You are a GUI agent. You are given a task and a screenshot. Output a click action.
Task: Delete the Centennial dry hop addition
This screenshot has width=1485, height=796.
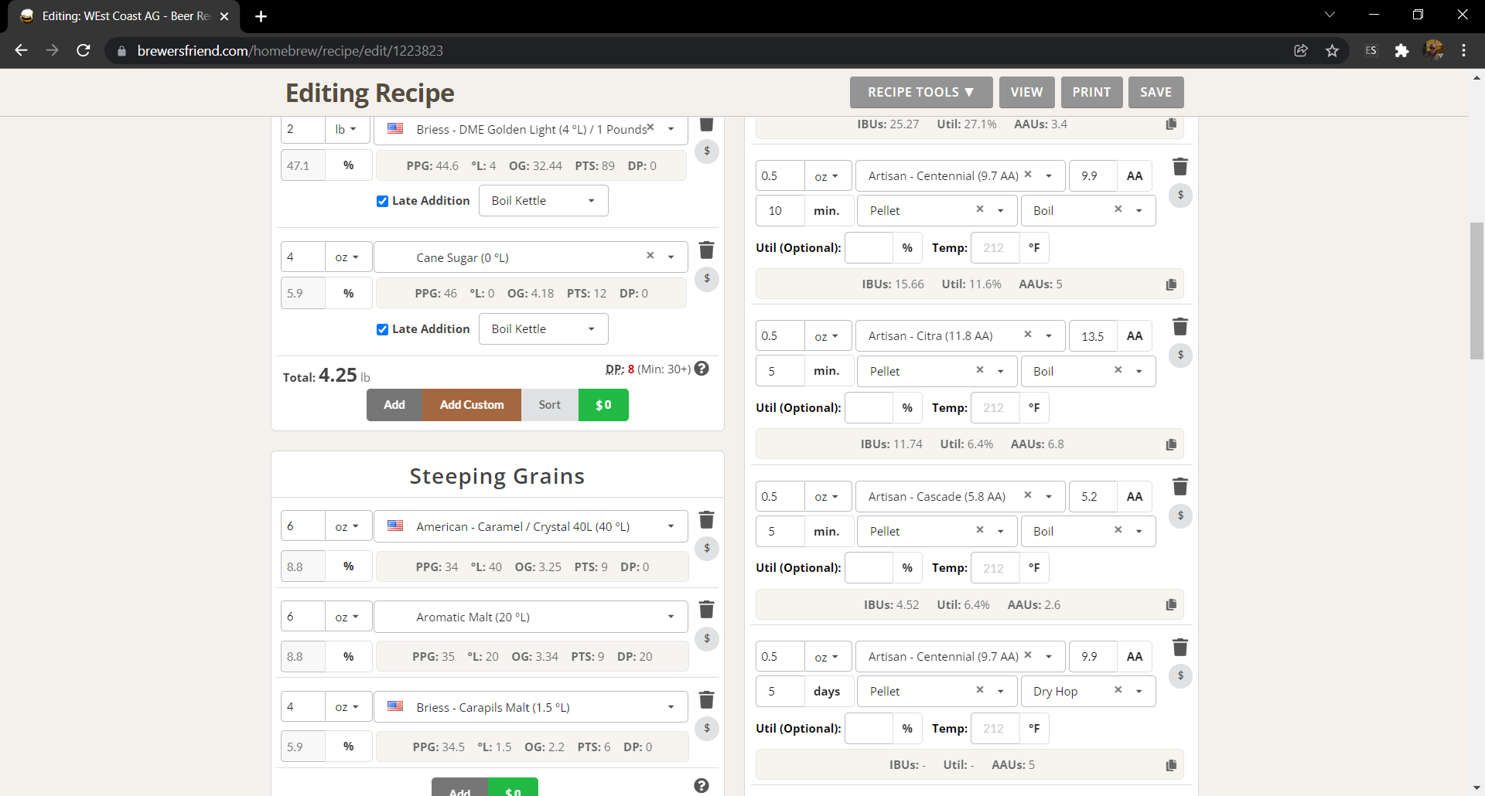(x=1180, y=648)
